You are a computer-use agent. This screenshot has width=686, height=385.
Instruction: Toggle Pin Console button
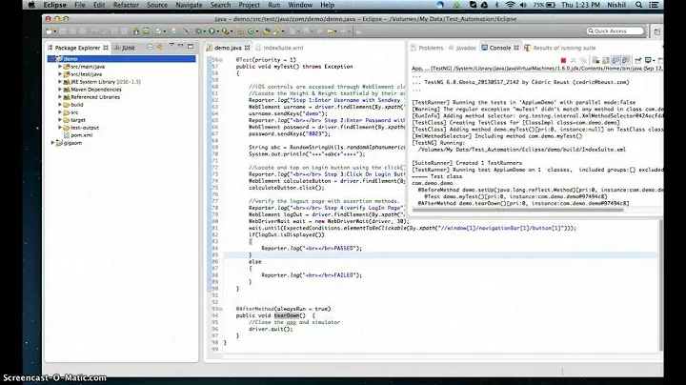click(637, 60)
